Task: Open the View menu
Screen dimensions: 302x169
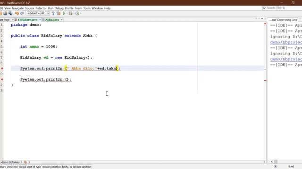Action: (x=8, y=8)
